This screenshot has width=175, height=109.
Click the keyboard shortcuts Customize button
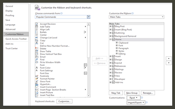click(x=64, y=101)
